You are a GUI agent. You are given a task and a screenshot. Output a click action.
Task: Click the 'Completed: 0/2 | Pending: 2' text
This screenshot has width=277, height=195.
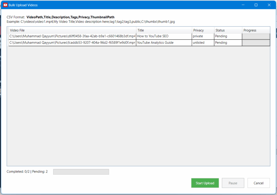(27, 171)
